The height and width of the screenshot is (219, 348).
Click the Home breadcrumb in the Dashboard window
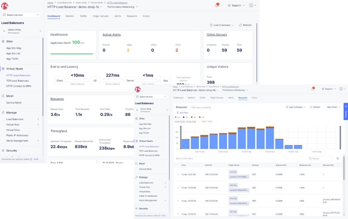[x=50, y=3]
